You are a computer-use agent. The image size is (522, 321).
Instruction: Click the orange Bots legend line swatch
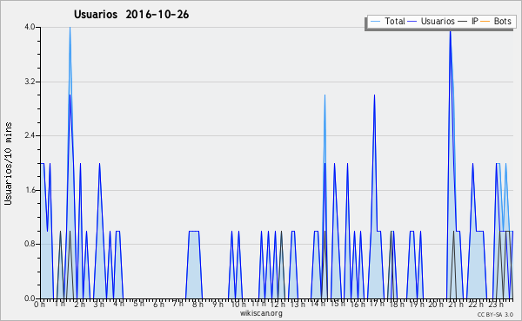[485, 22]
